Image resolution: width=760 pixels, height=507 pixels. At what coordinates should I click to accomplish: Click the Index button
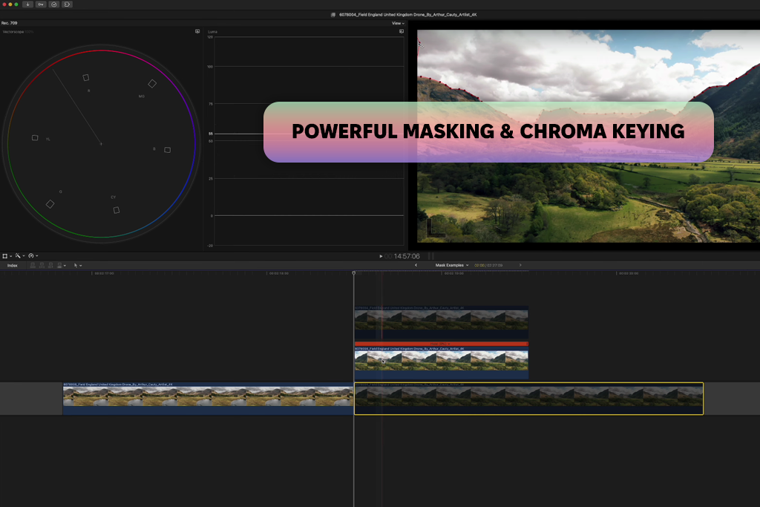click(13, 266)
